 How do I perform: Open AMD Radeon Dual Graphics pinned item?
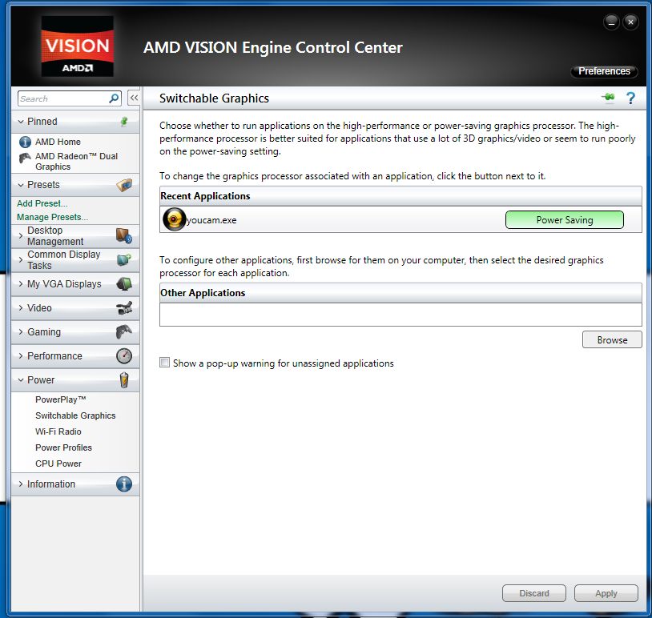[x=77, y=161]
